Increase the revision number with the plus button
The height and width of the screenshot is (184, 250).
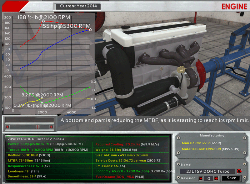pyautogui.click(x=216, y=178)
